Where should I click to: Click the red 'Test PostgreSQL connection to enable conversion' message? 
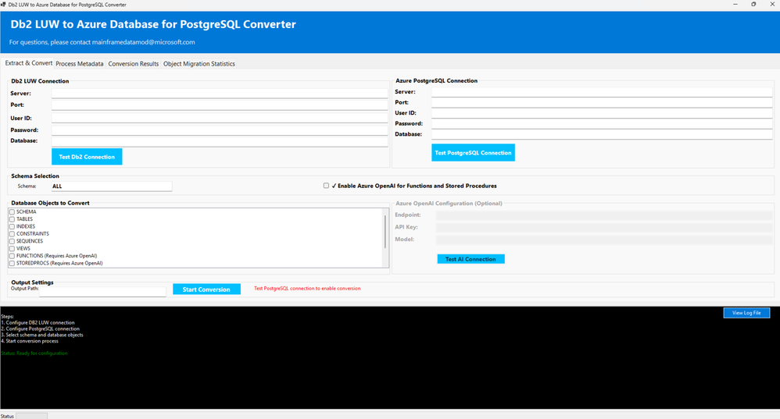pos(307,289)
